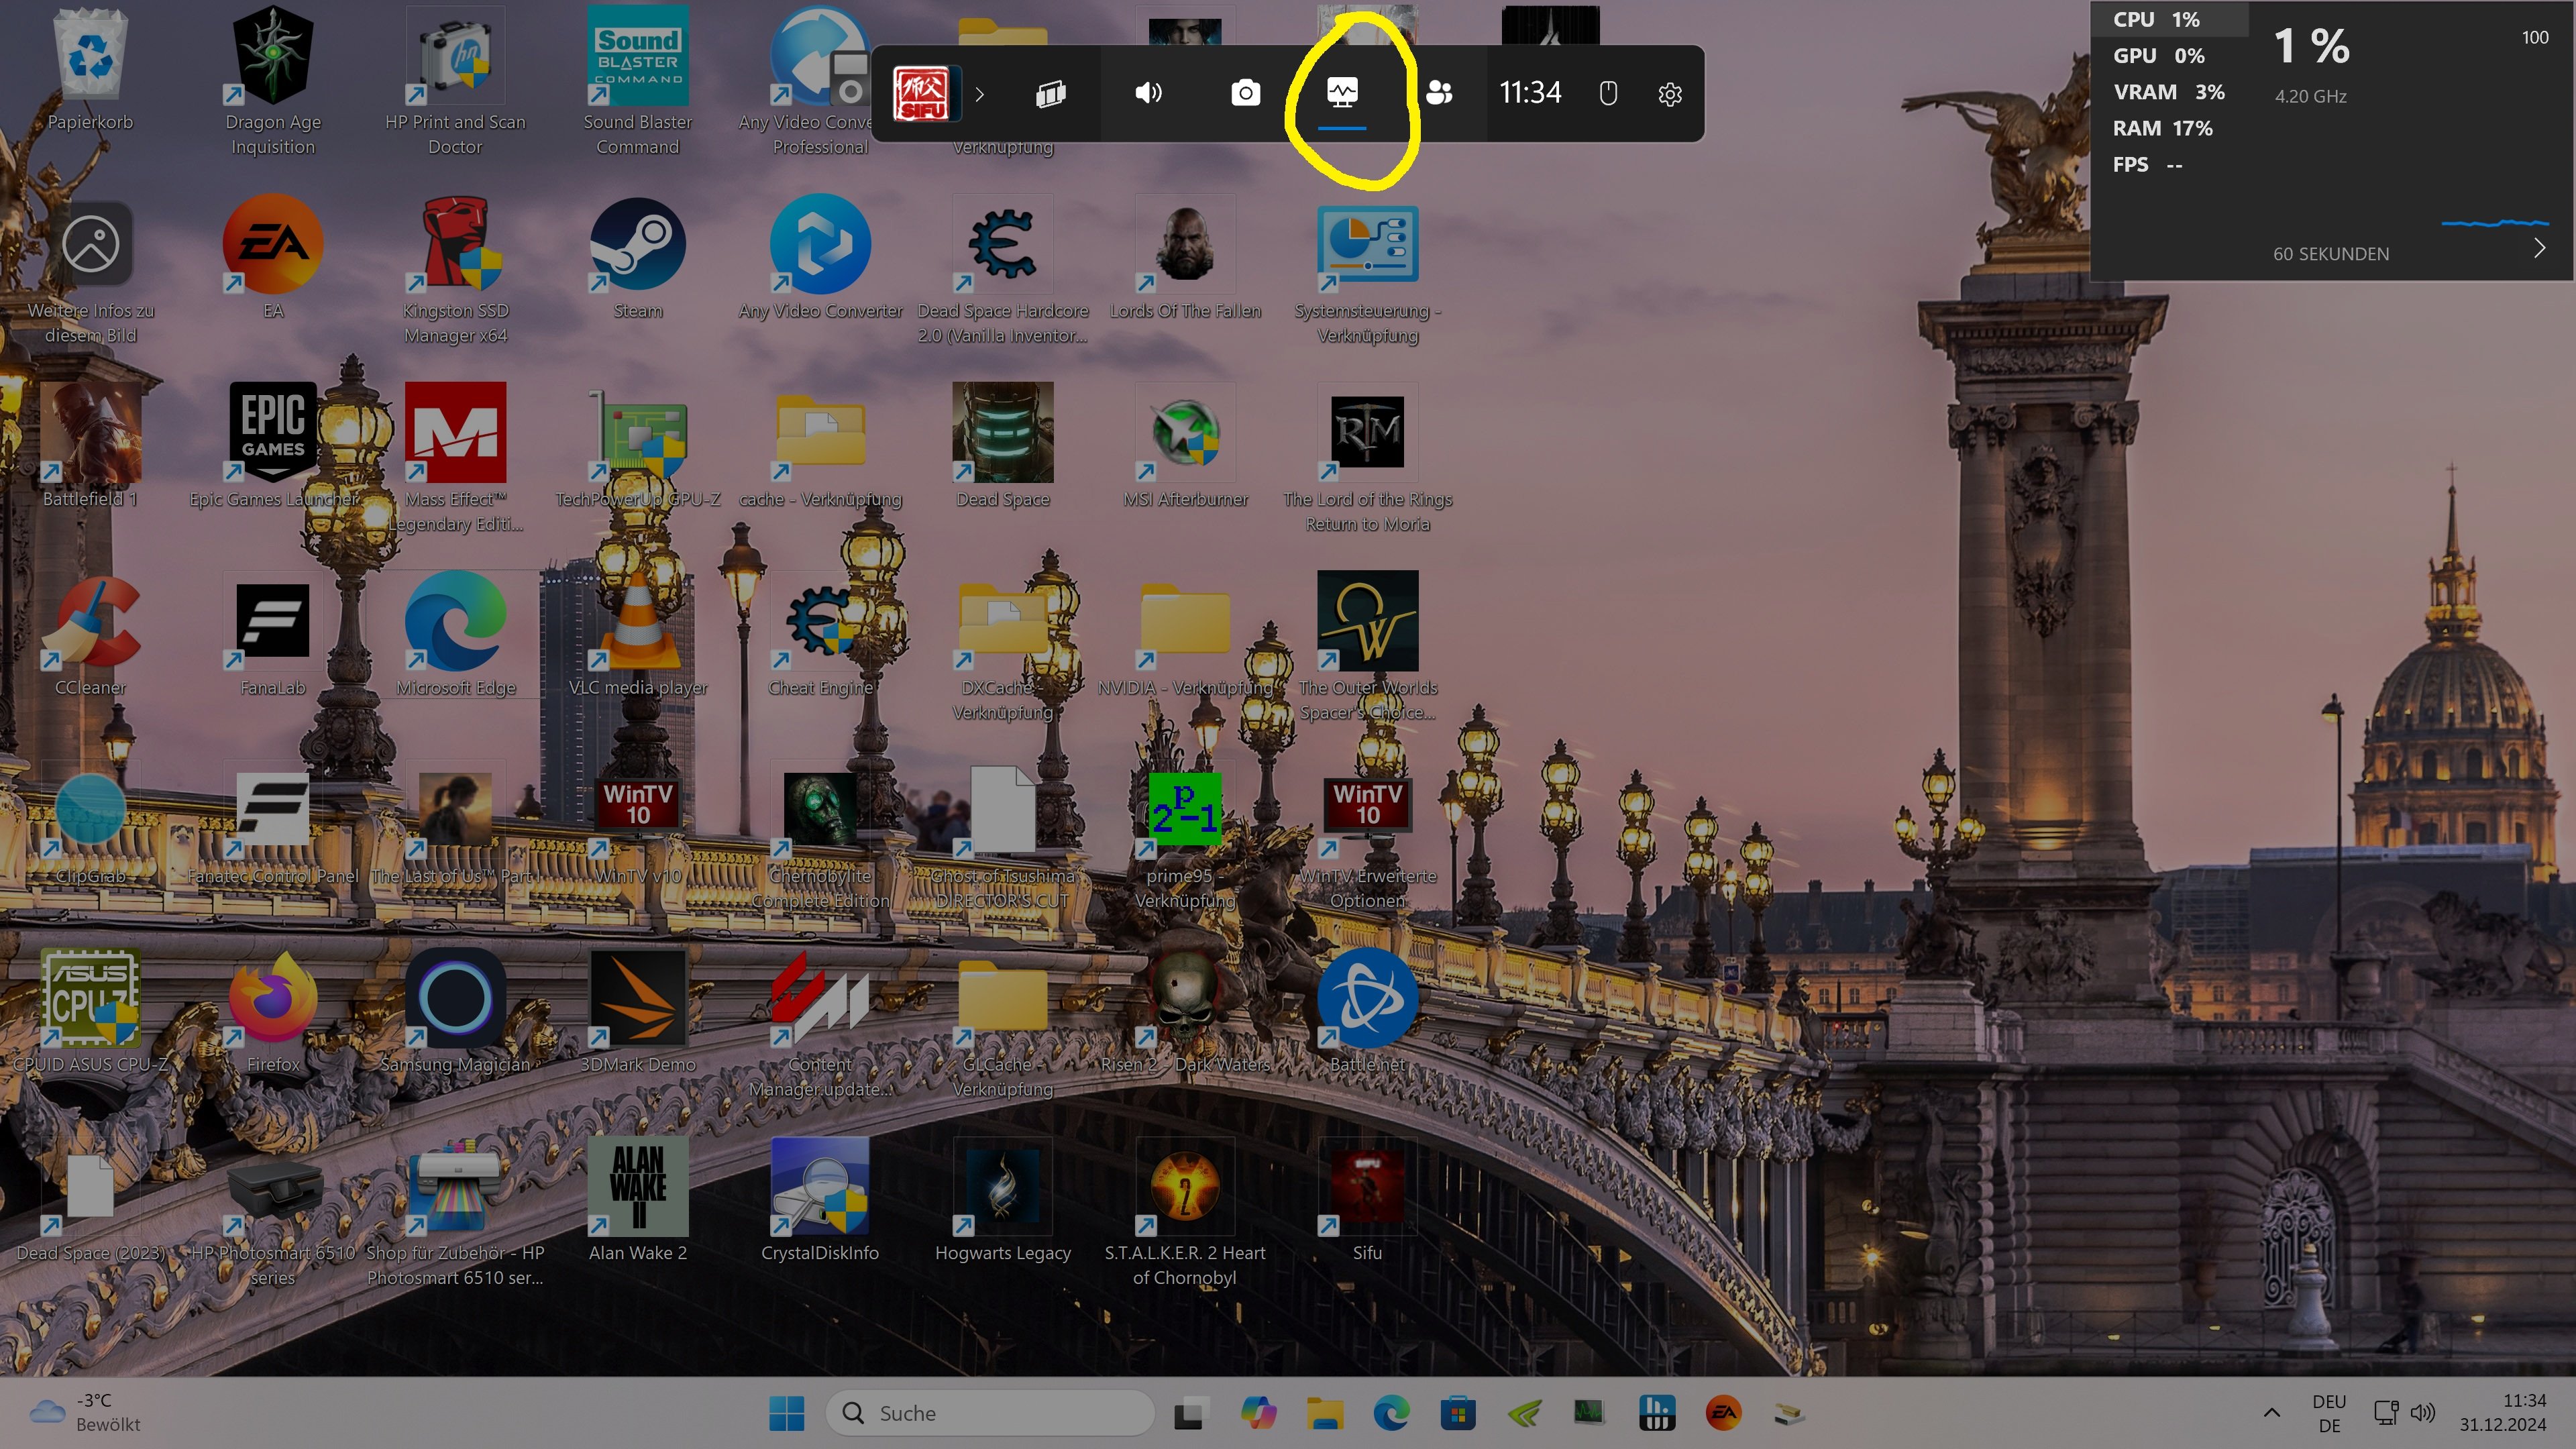The height and width of the screenshot is (1449, 2576).
Task: Open the EA app from the taskbar
Action: click(1723, 1413)
